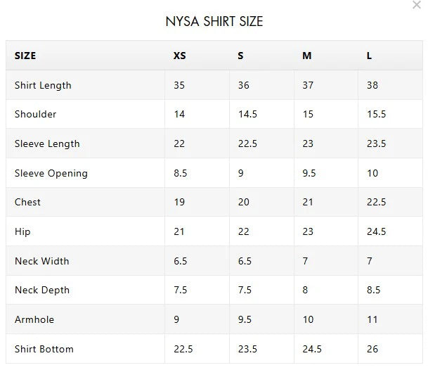Click the Shirt Length row label
428x370 pixels.
[x=43, y=85]
